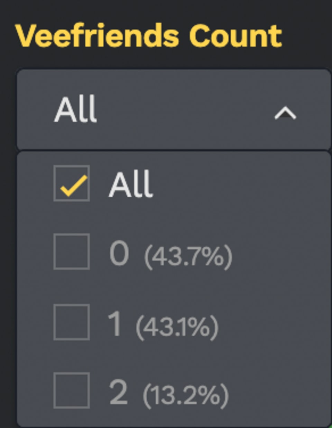This screenshot has height=428, width=332.
Task: Click the yellow checkmark icon
Action: tap(73, 185)
